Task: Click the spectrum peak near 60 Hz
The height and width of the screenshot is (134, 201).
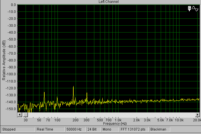Action: coord(44,93)
